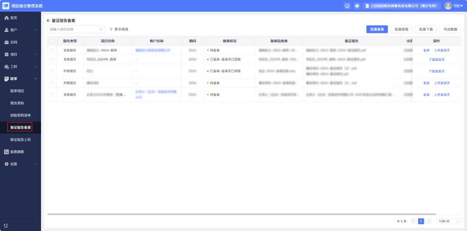This screenshot has width=467, height=231.
Task: Open the 初始资料清单 submenu item
Action: tap(21, 115)
